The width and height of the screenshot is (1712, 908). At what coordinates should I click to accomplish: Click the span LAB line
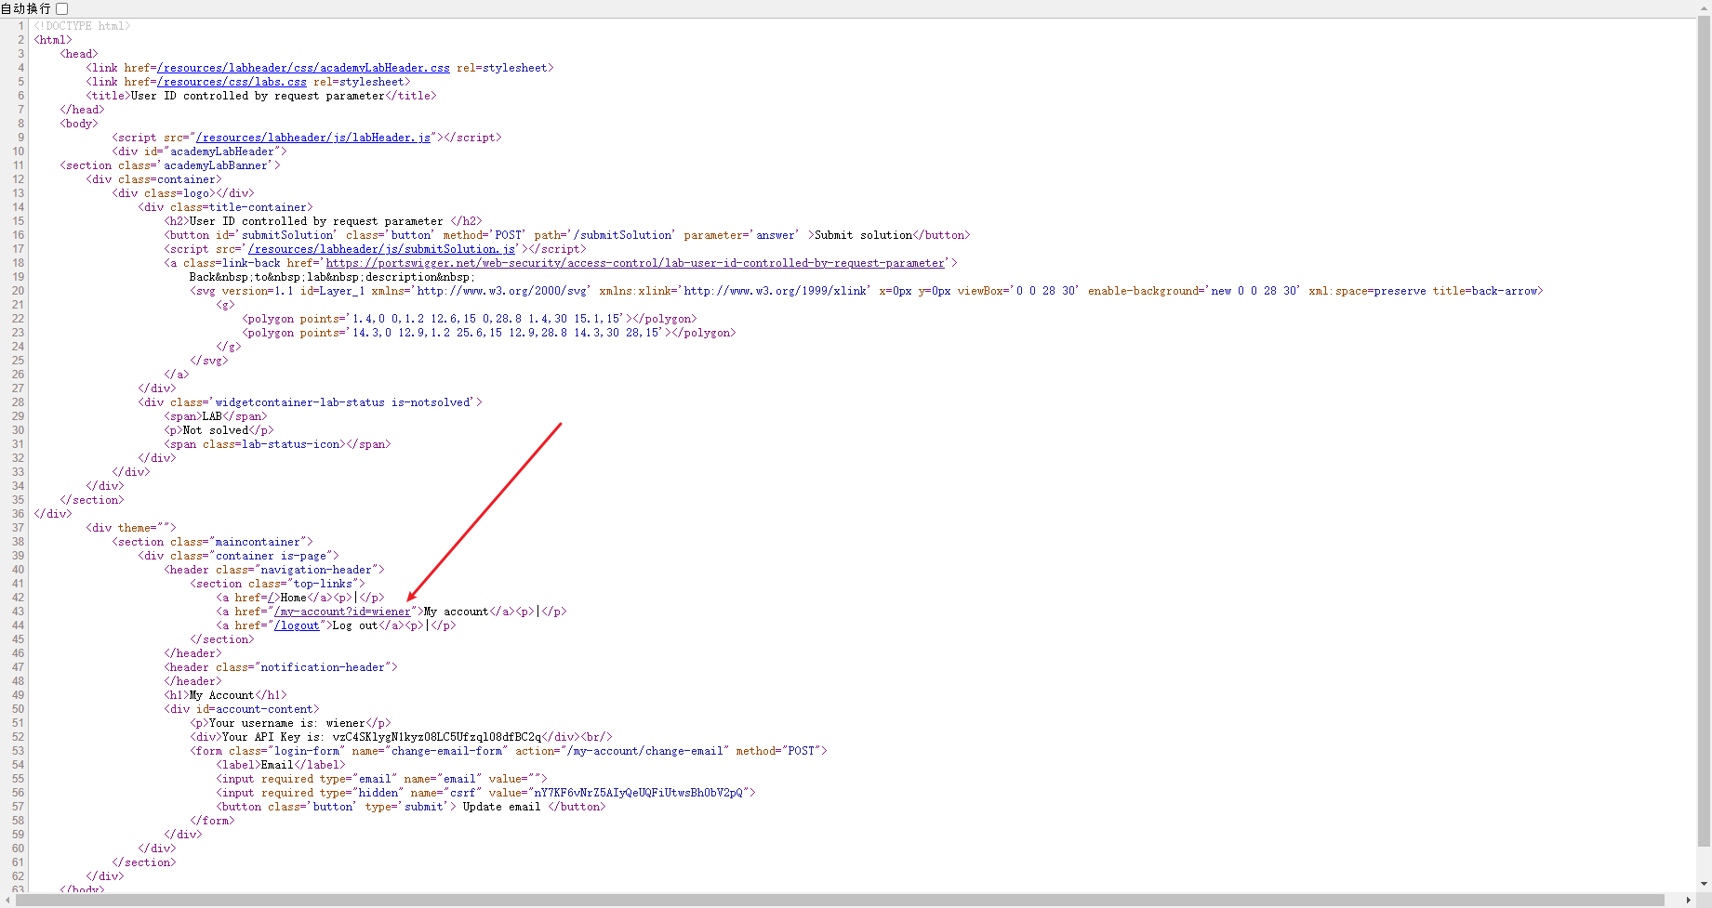(216, 416)
